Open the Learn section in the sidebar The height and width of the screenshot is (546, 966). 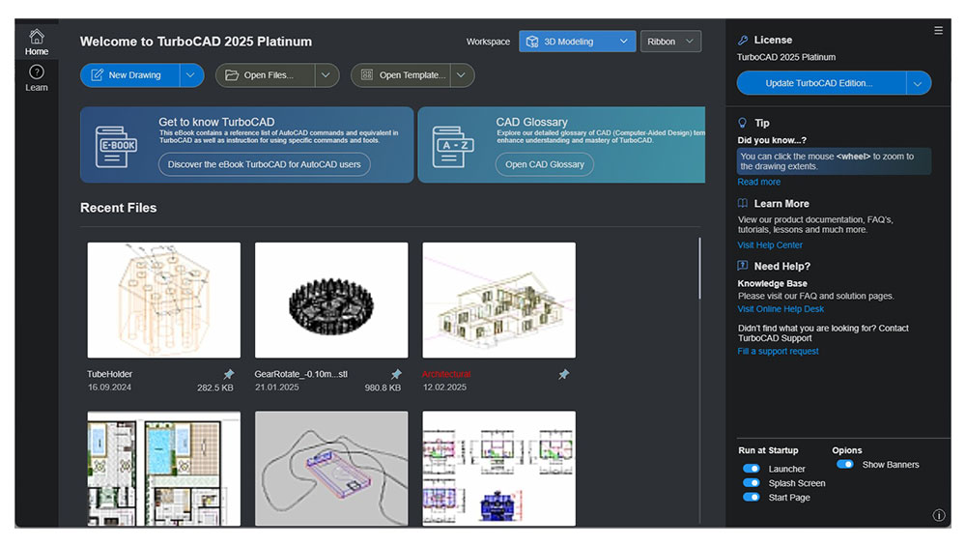37,78
